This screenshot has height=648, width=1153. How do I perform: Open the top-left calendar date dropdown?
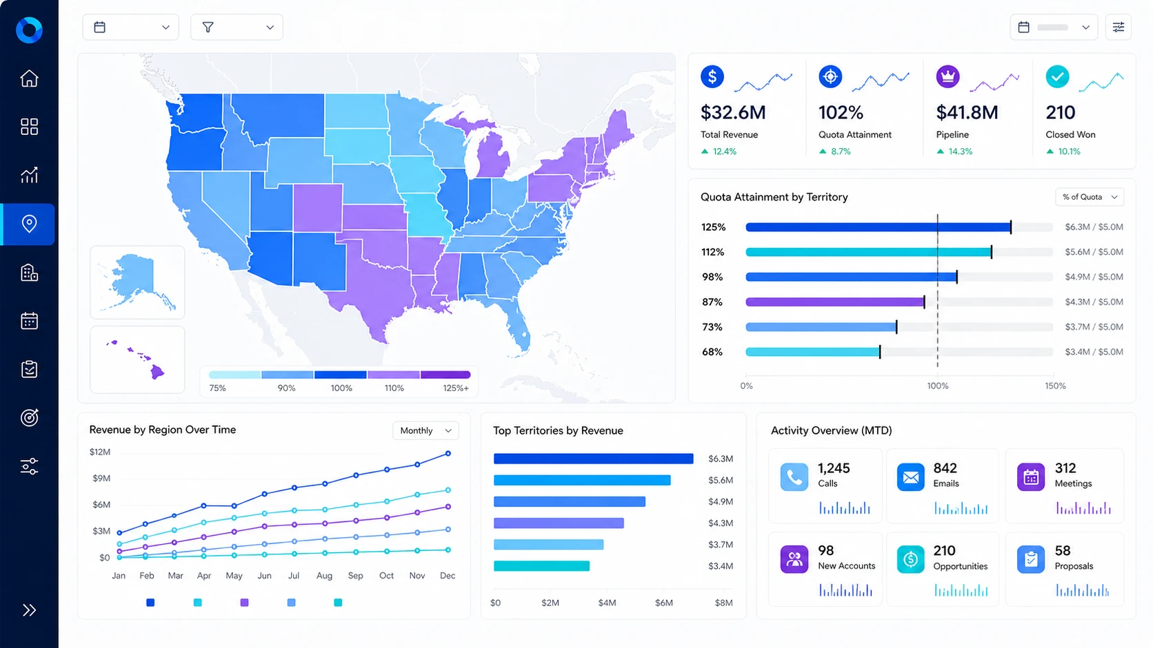(x=131, y=27)
